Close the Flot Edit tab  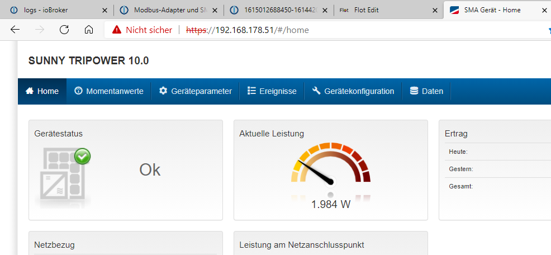pyautogui.click(x=435, y=11)
